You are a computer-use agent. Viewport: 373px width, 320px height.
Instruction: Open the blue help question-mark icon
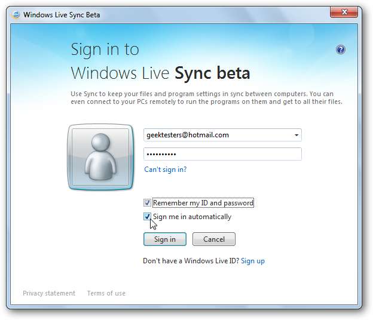[x=340, y=50]
